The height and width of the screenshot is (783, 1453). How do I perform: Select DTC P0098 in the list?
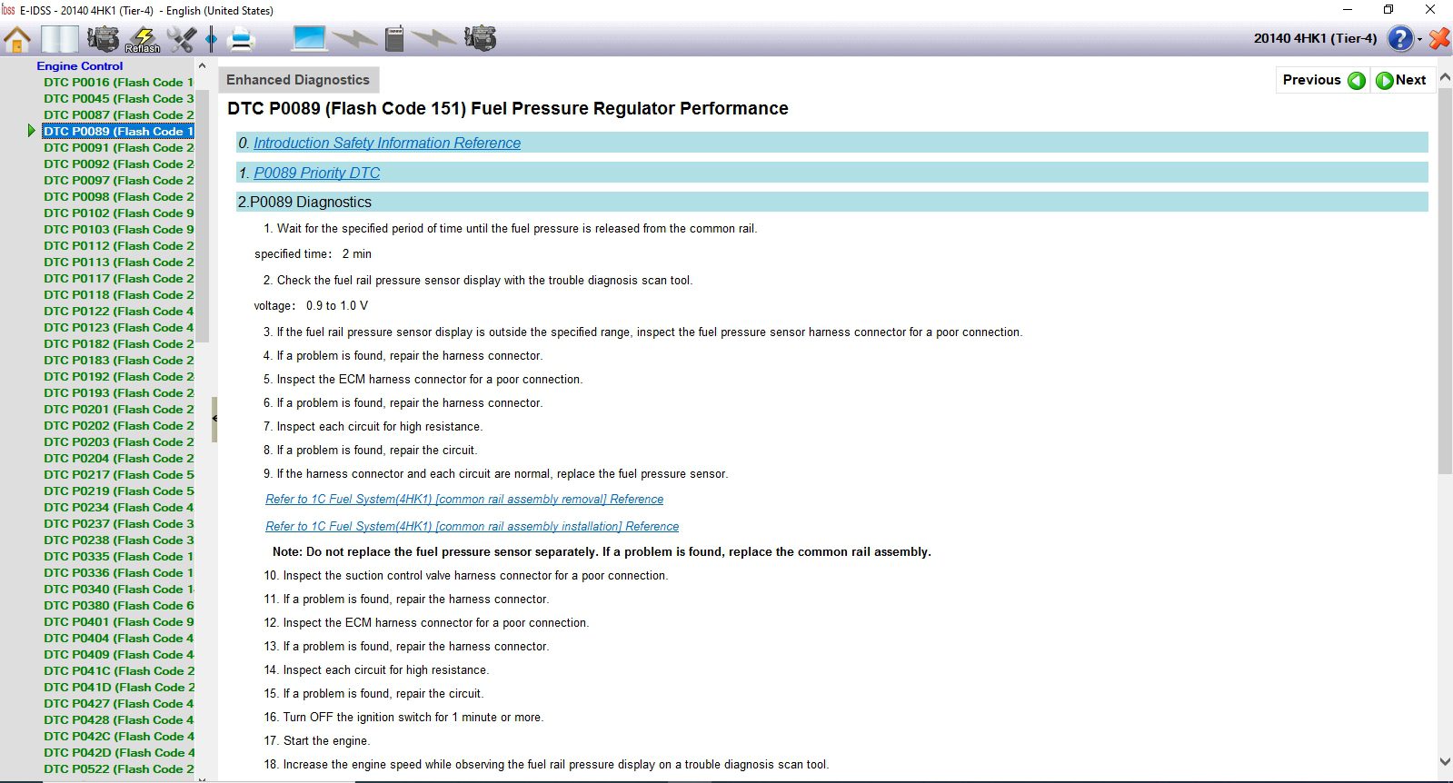coord(119,197)
